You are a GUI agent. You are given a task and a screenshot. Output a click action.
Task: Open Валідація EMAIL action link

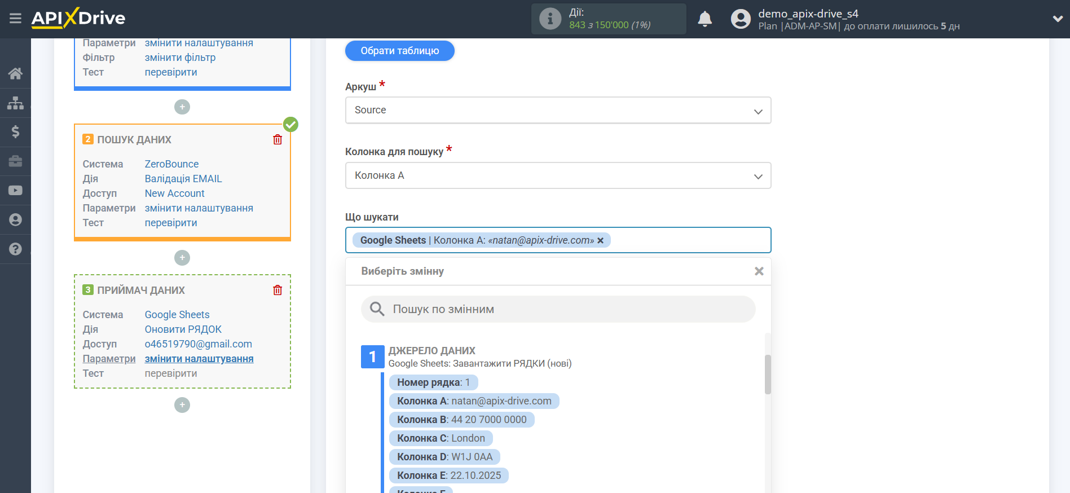coord(183,179)
